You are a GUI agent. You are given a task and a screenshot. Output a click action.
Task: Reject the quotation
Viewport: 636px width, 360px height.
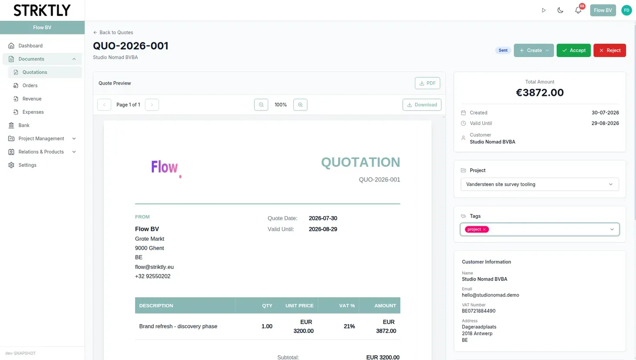[x=609, y=50]
